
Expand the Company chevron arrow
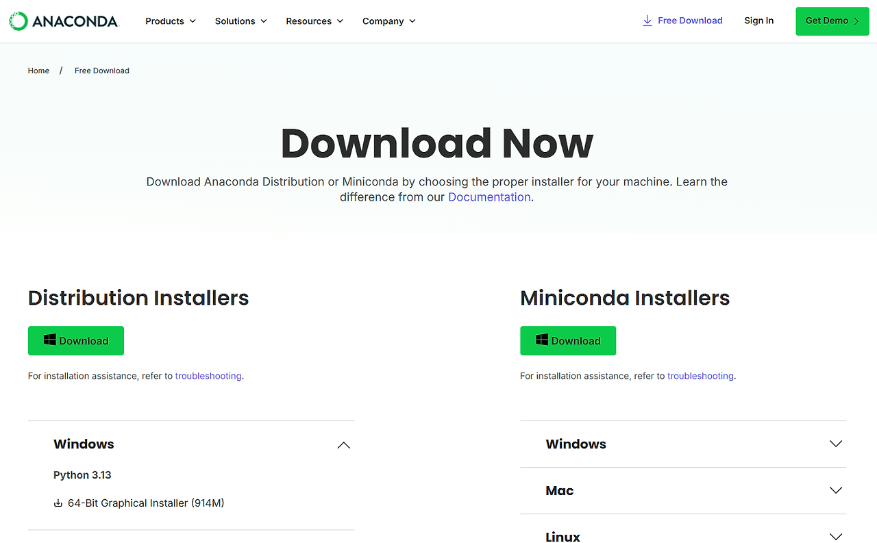point(412,21)
